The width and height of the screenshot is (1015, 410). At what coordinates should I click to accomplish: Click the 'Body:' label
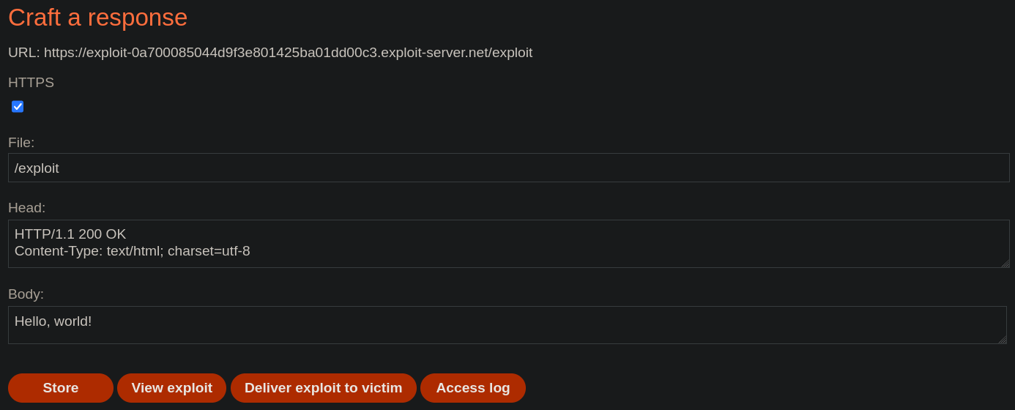click(x=26, y=294)
